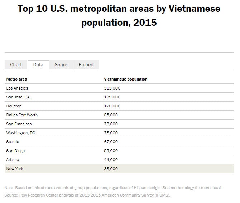Select the Los Angeles row
240x203 pixels.
coord(17,88)
